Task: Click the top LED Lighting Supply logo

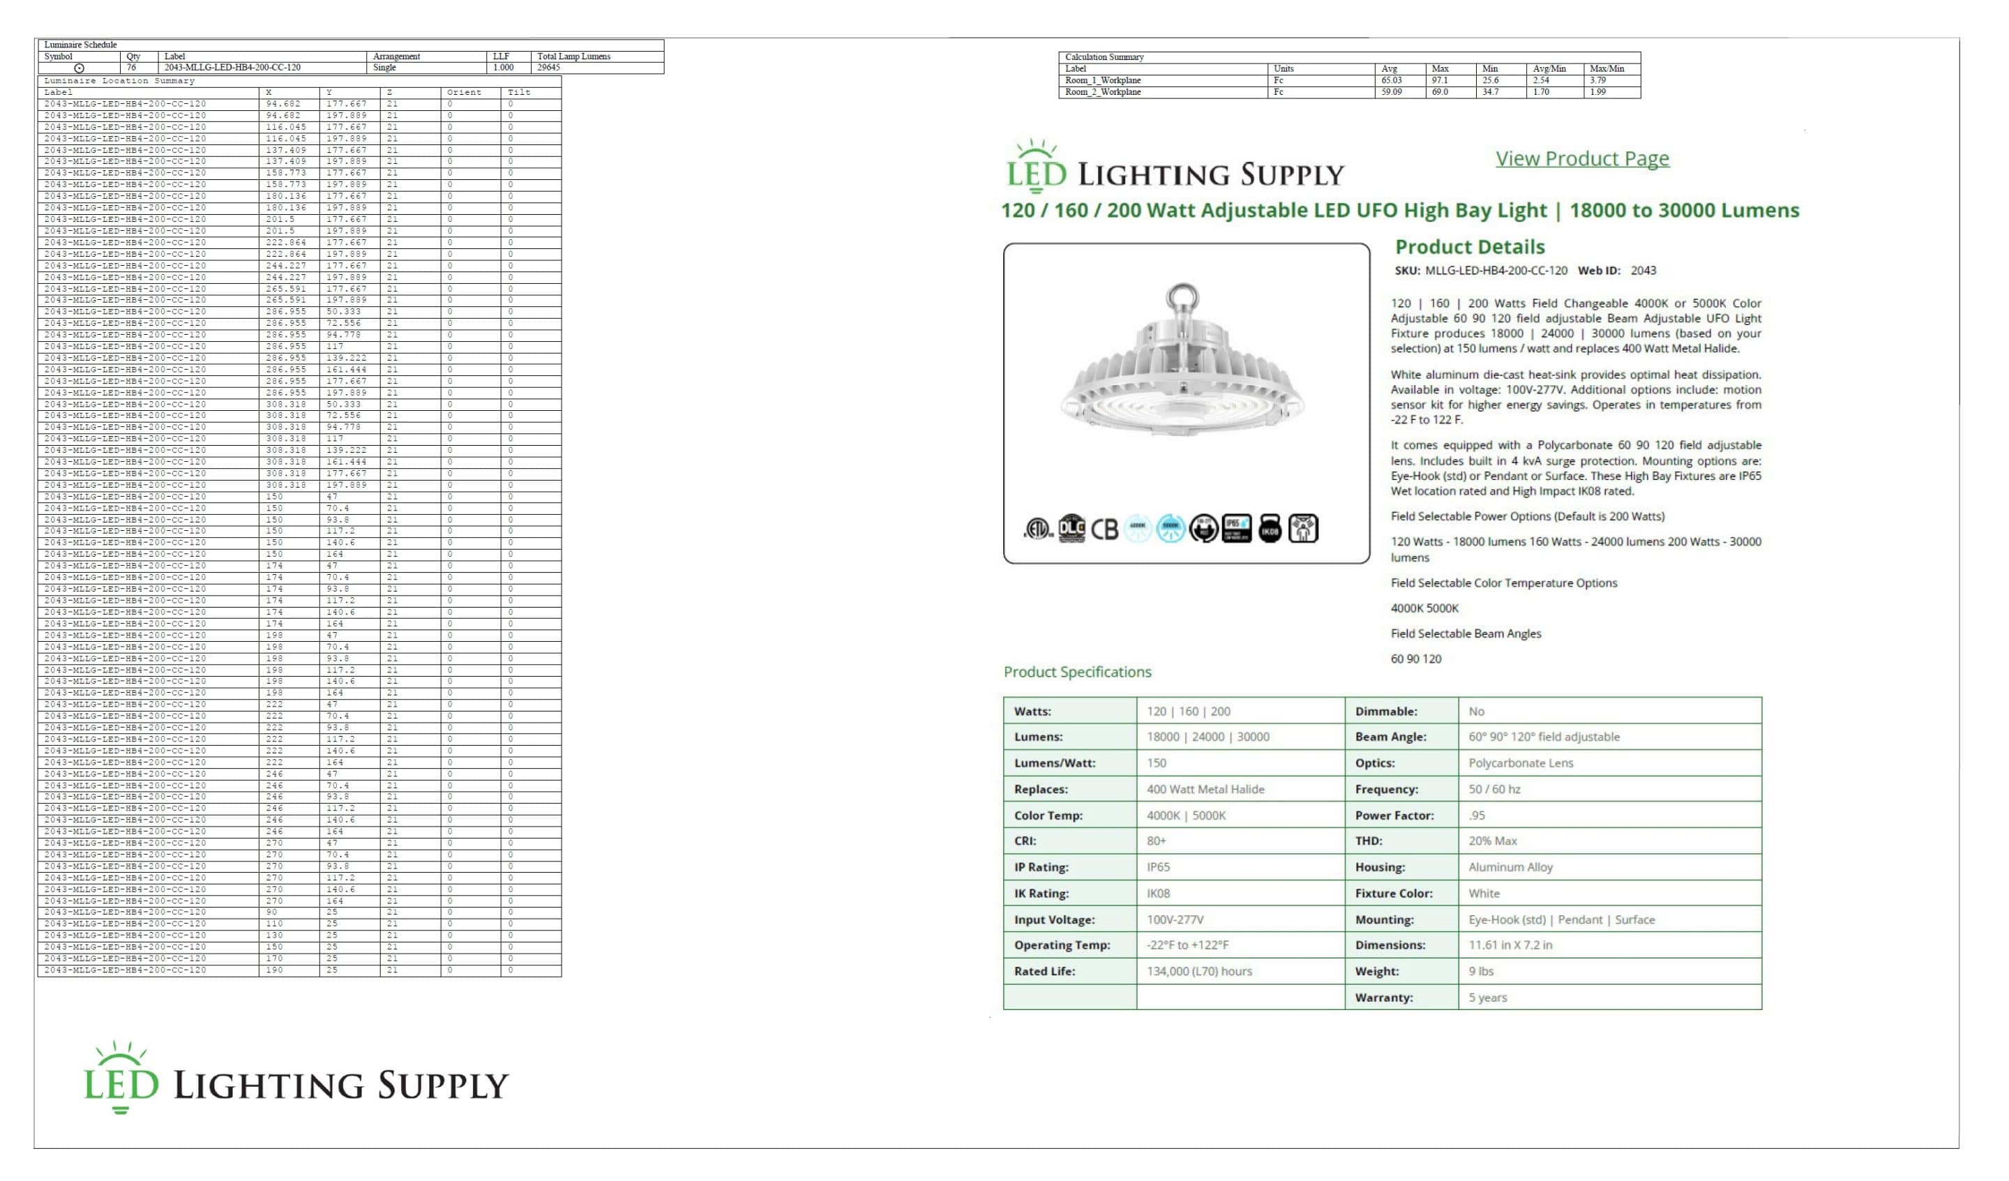Action: pyautogui.click(x=1175, y=168)
